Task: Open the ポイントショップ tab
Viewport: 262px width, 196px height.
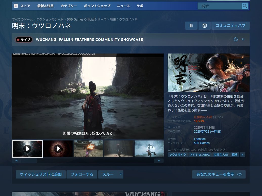Action: pyautogui.click(x=97, y=6)
